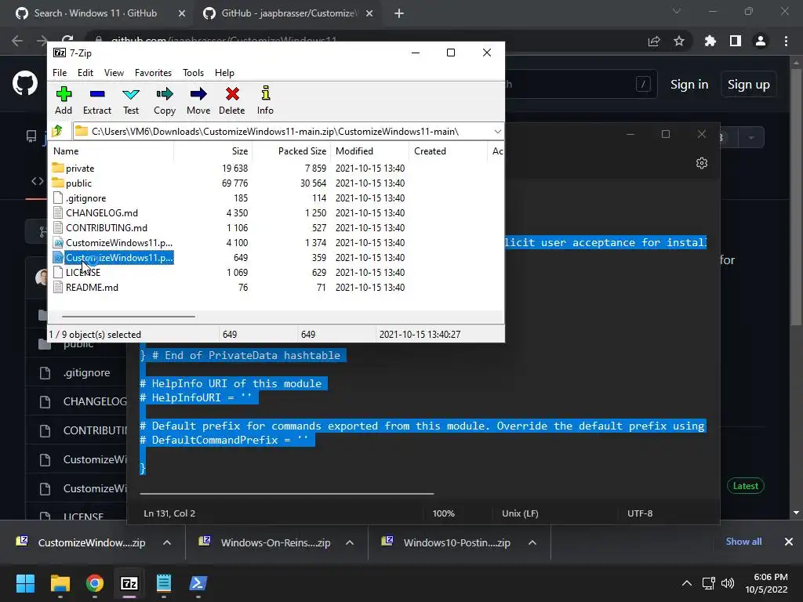Expand options for CustomizeWindow zip download

(x=167, y=542)
